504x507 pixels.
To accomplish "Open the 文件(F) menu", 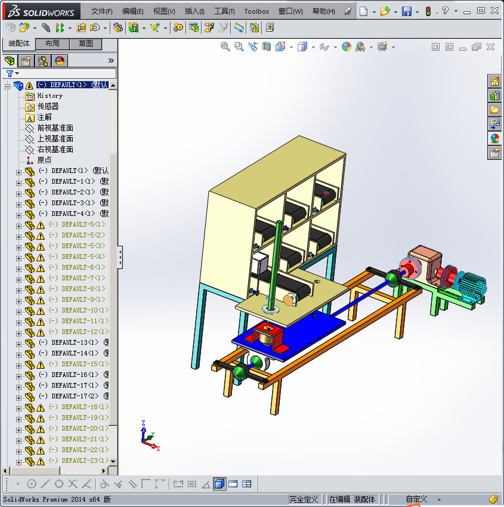I will click(101, 12).
